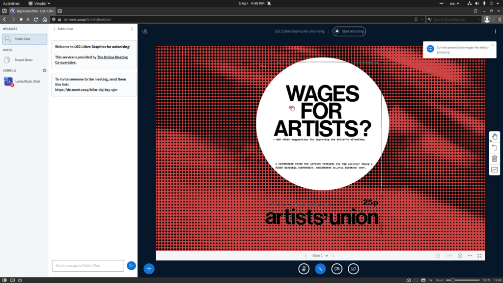503x283 pixels.
Task: Open the Vivaldi profile avatar
Action: point(487,20)
